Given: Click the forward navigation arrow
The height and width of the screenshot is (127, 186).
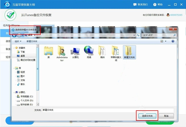Looking at the screenshot, I should point(19,35).
